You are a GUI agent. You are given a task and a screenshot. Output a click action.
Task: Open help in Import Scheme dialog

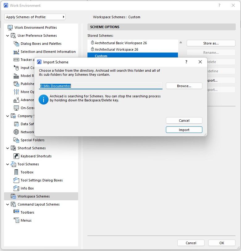186,62
